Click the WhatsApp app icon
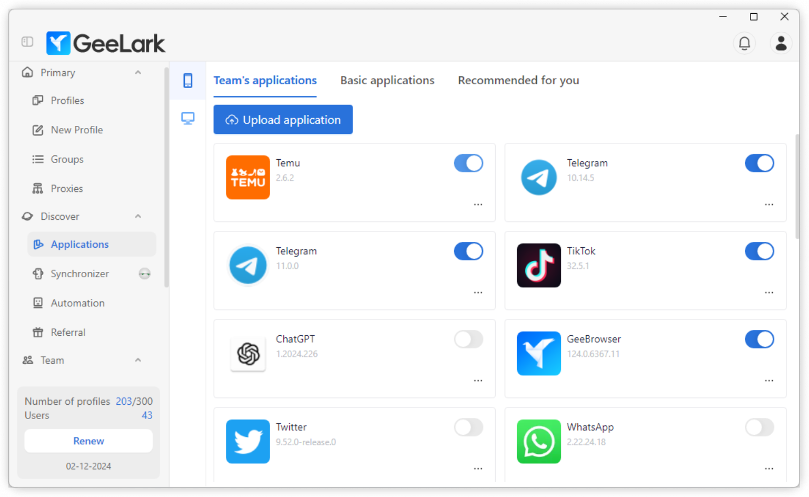This screenshot has width=809, height=497. click(538, 441)
